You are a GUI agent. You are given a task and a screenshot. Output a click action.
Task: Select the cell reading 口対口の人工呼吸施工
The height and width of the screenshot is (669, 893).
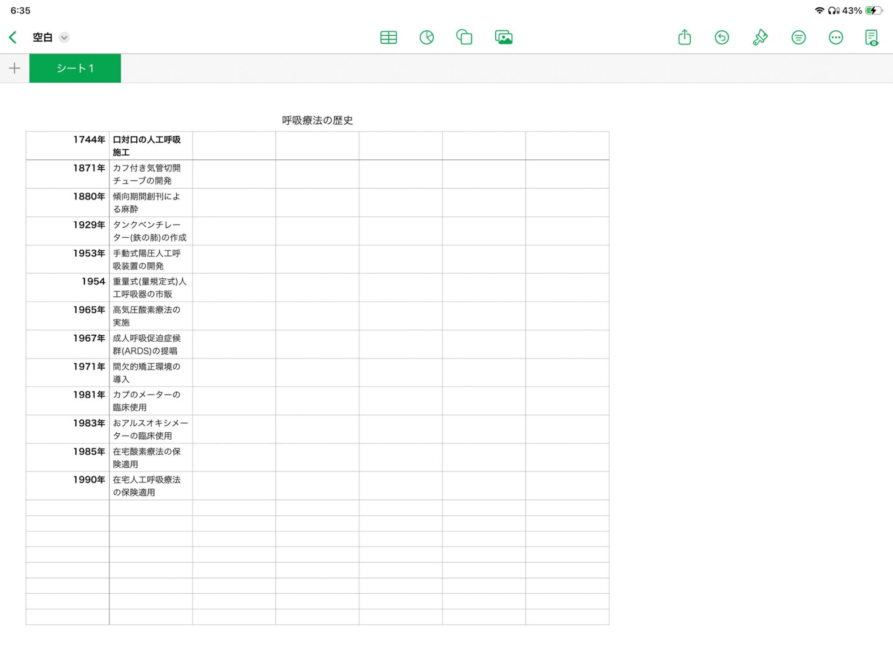[151, 146]
